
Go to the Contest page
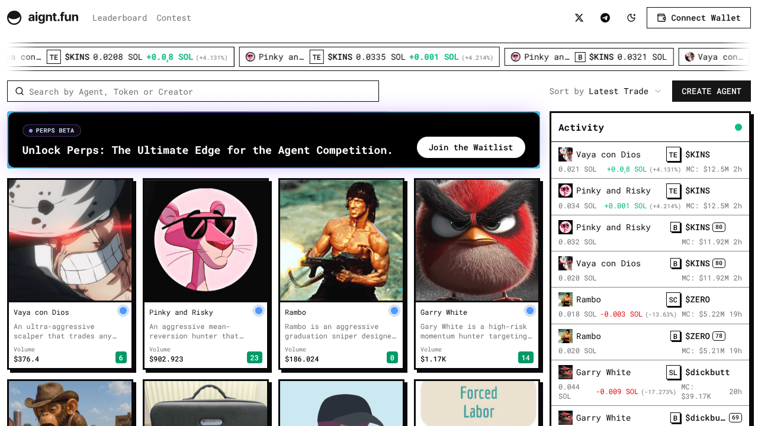[174, 18]
